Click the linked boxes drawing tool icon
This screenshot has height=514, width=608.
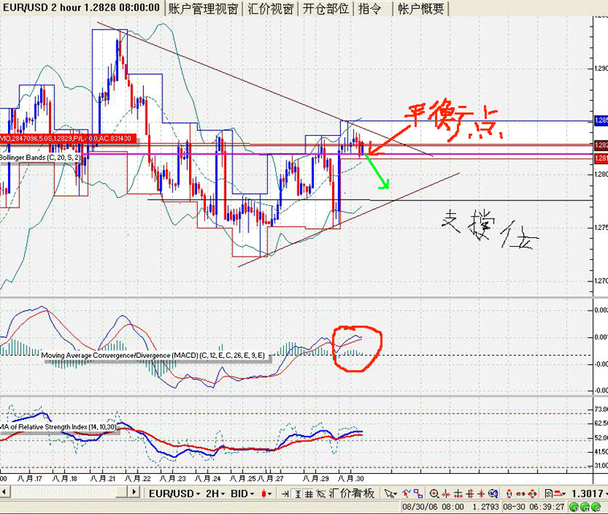(418, 493)
